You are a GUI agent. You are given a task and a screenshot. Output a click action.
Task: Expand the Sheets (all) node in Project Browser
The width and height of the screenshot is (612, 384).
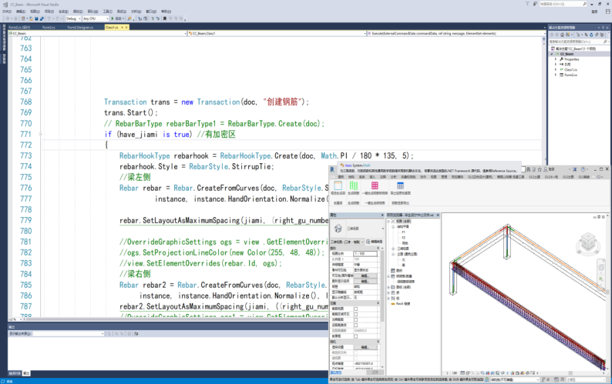pyautogui.click(x=388, y=287)
